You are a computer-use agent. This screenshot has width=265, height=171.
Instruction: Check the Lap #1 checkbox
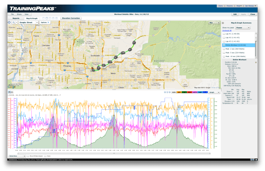point(224,34)
